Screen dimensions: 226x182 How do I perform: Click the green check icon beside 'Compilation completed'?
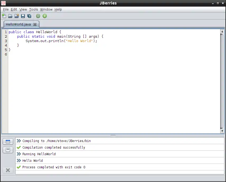pyautogui.click(x=19, y=148)
